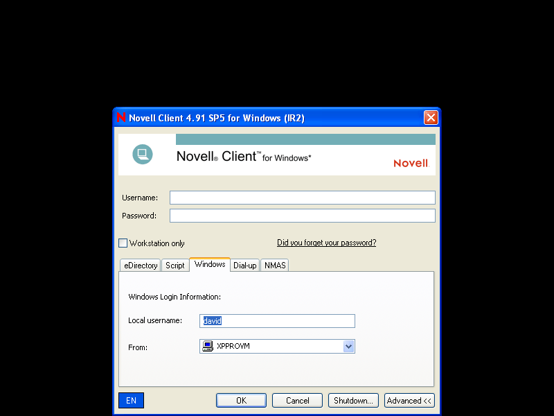Select the Windows tab
The width and height of the screenshot is (554, 416).
coord(210,264)
